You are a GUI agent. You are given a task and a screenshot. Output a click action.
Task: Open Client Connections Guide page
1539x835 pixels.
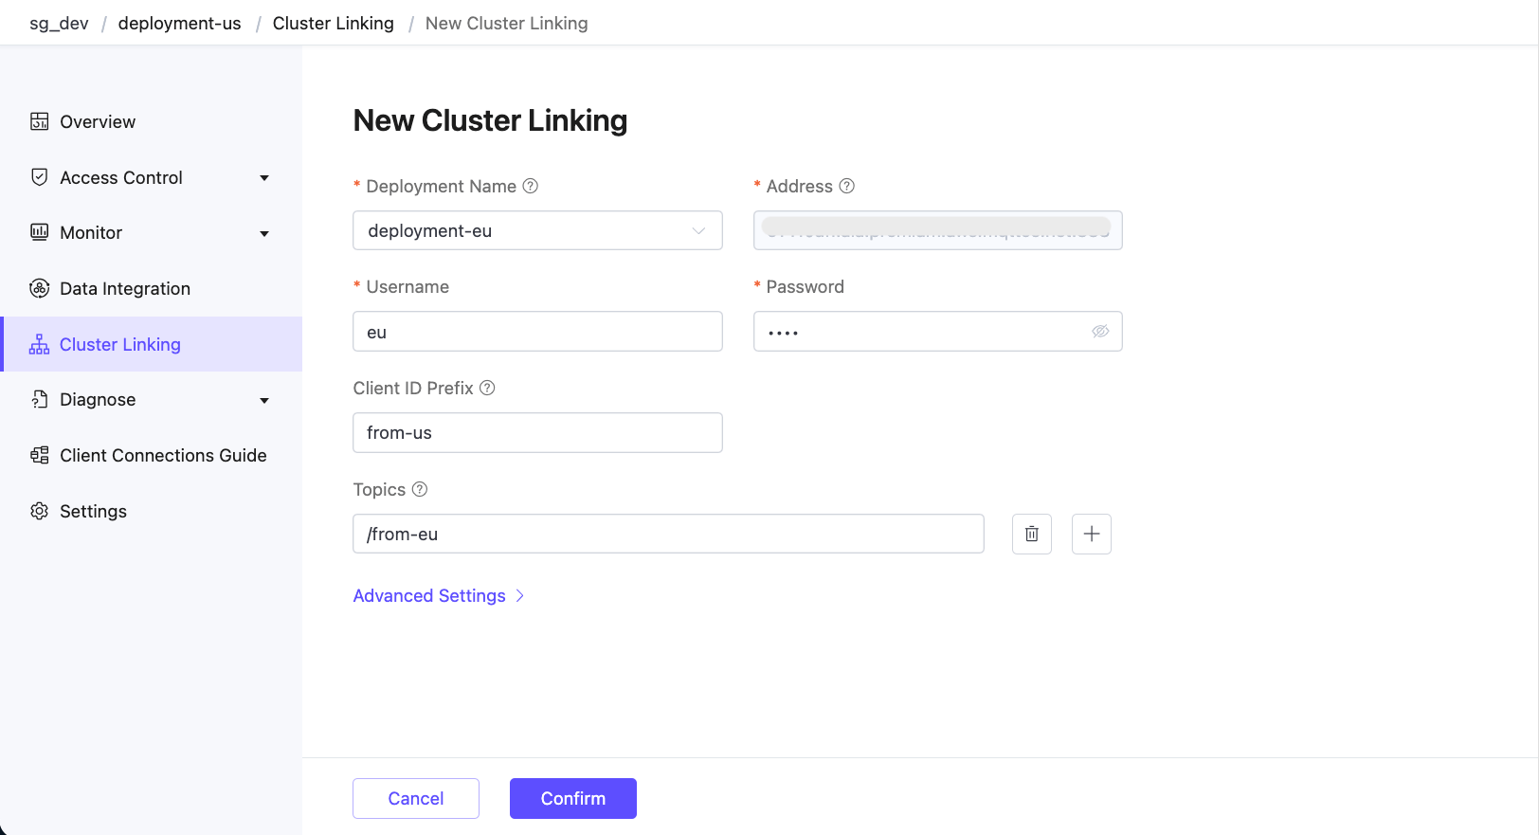click(152, 455)
